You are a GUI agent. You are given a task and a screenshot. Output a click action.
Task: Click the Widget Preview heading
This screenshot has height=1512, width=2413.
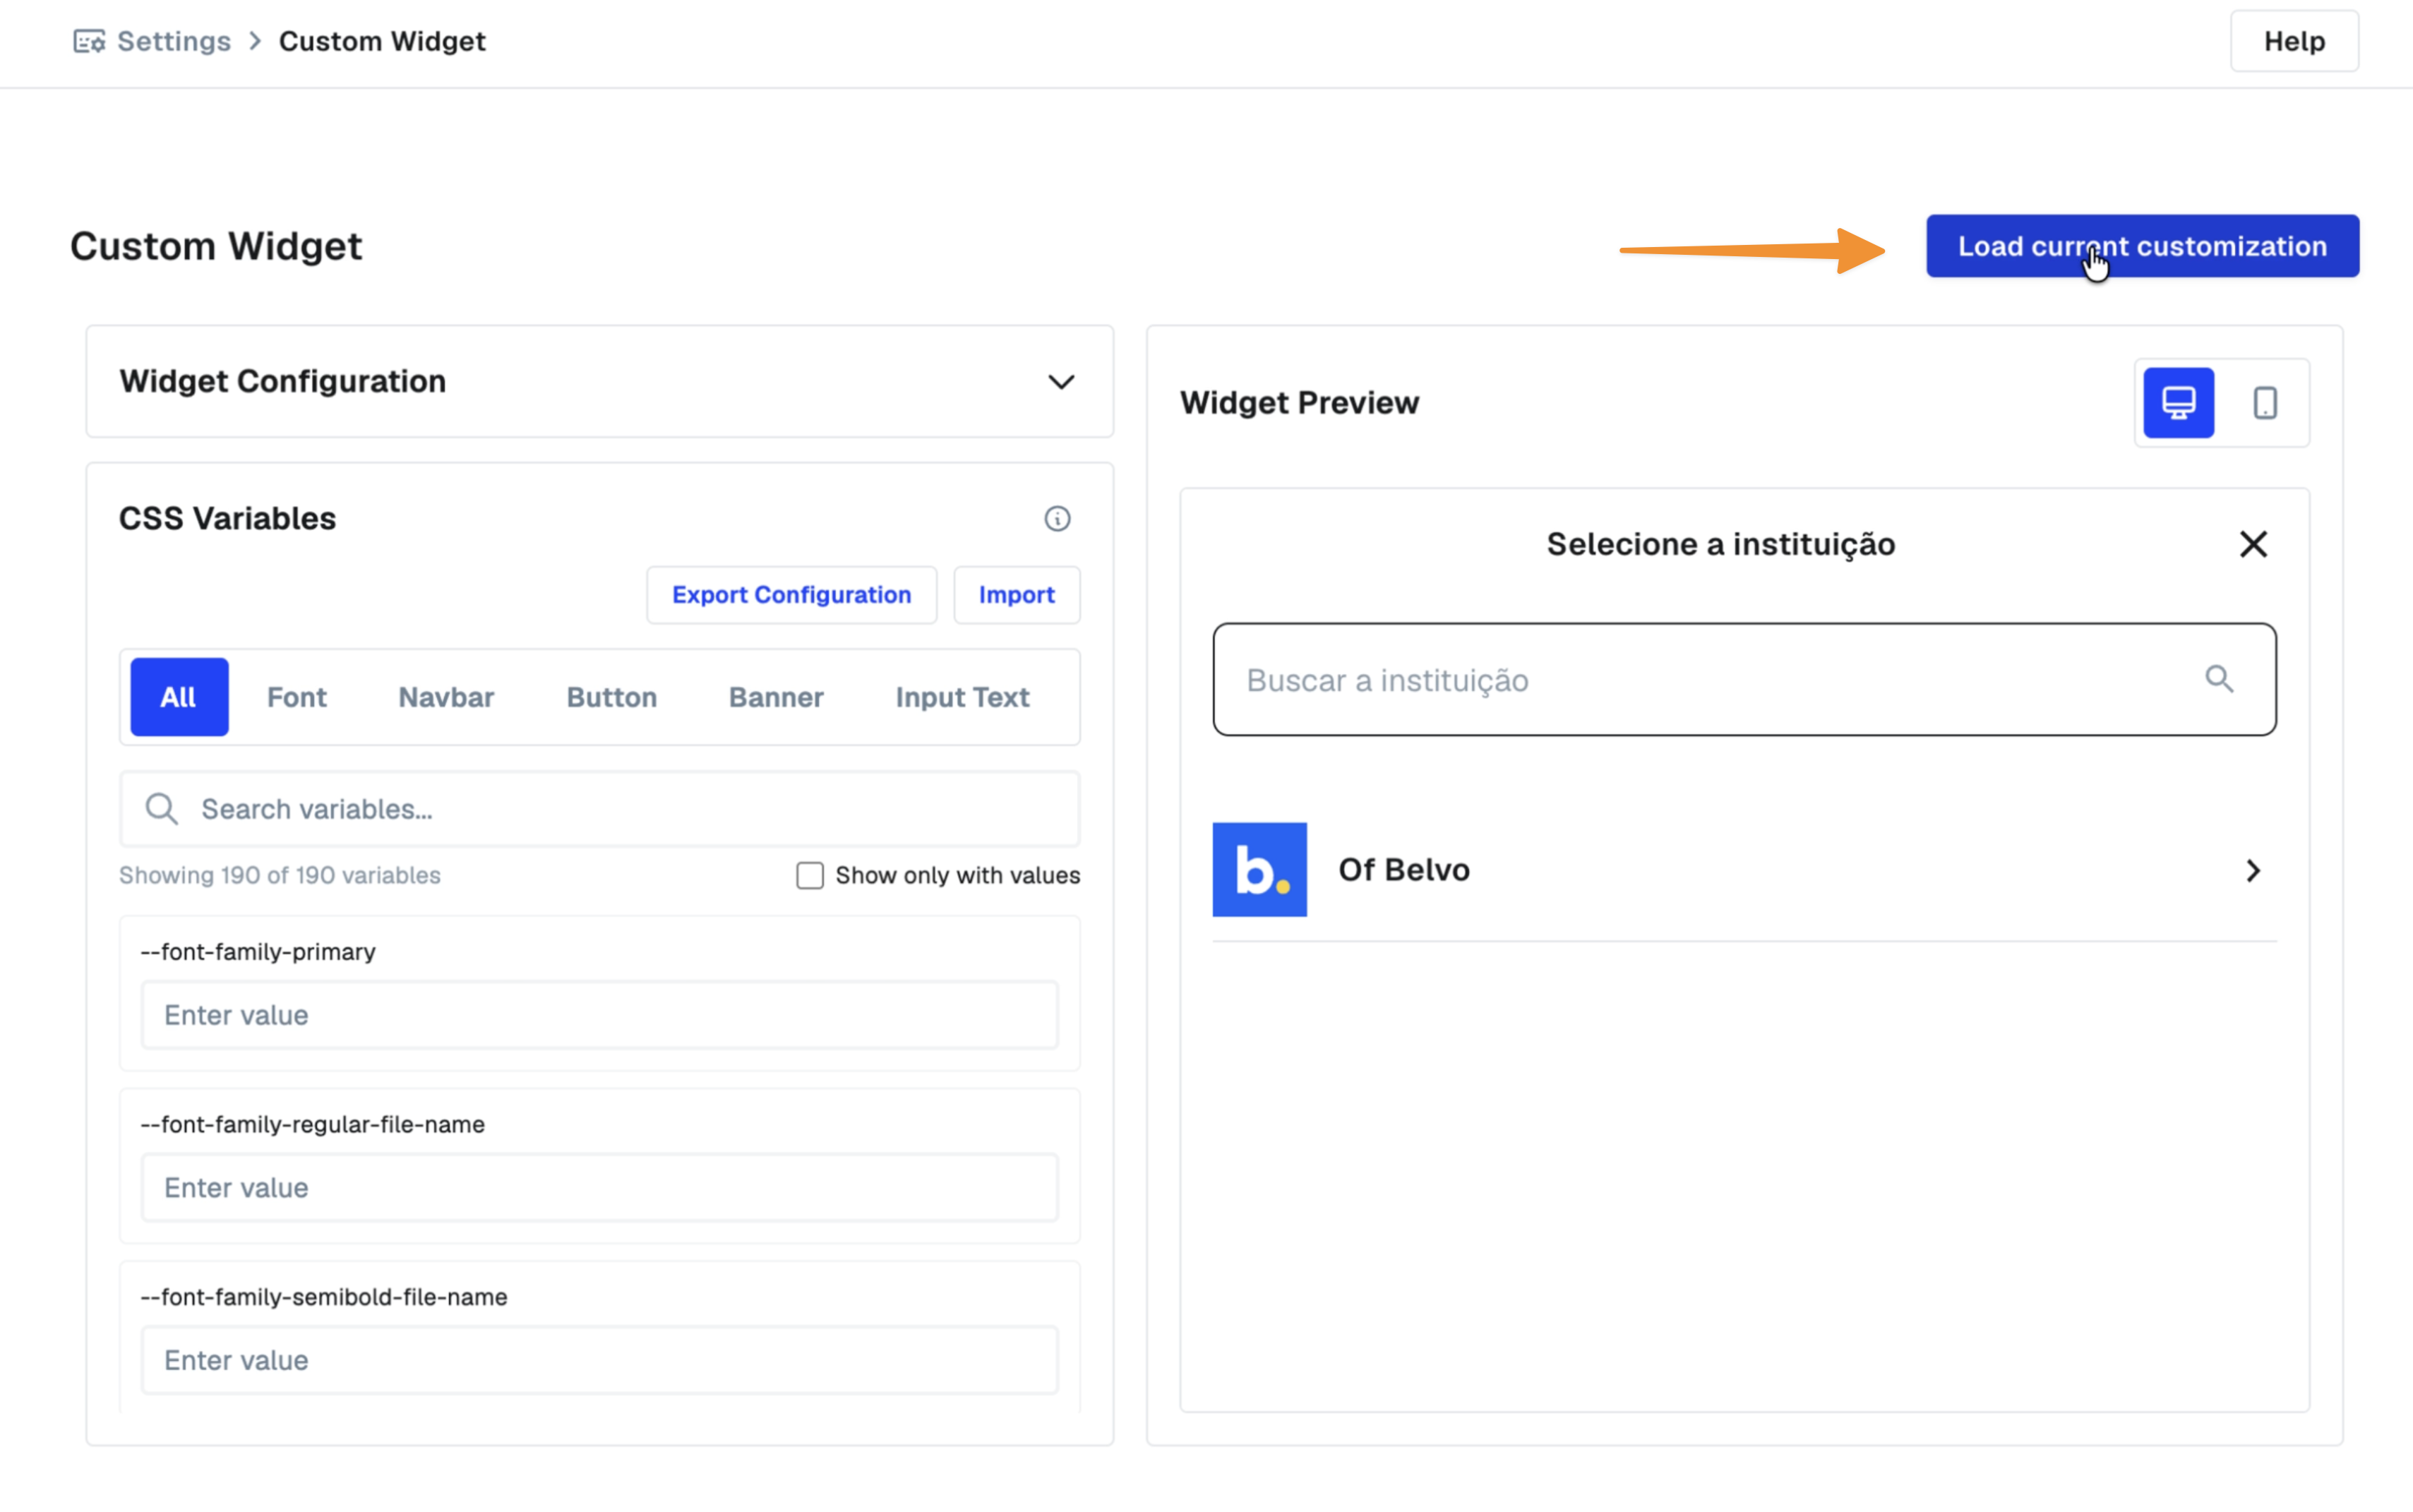[x=1299, y=402]
